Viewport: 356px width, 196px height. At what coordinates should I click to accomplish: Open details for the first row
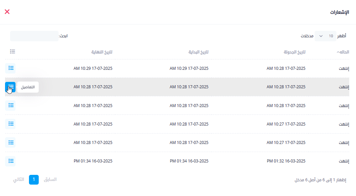click(x=10, y=68)
